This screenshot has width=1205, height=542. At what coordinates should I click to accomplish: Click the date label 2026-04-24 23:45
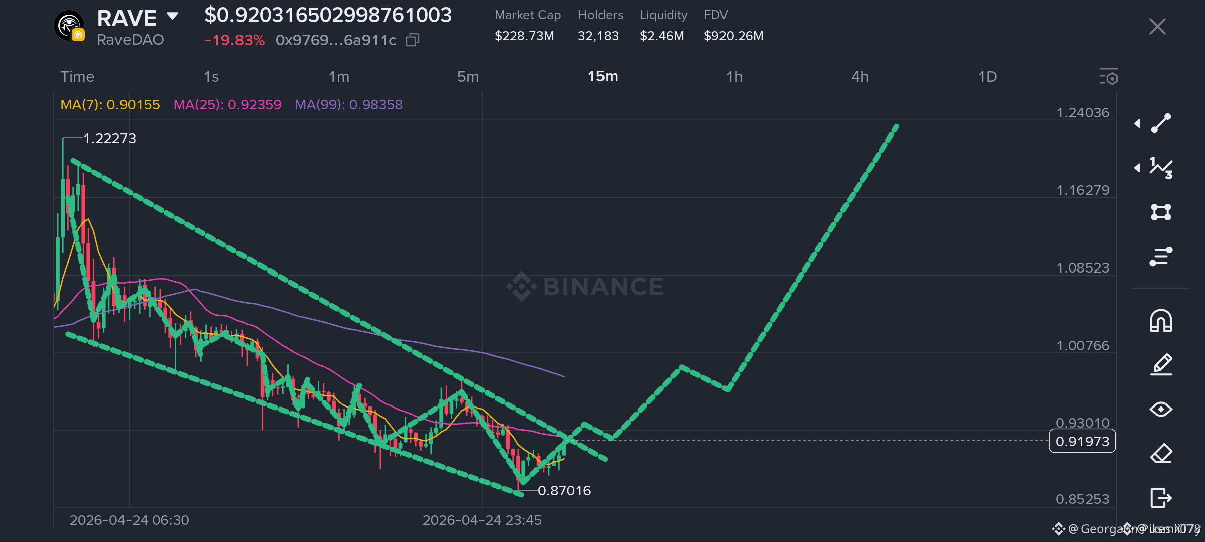pos(482,520)
